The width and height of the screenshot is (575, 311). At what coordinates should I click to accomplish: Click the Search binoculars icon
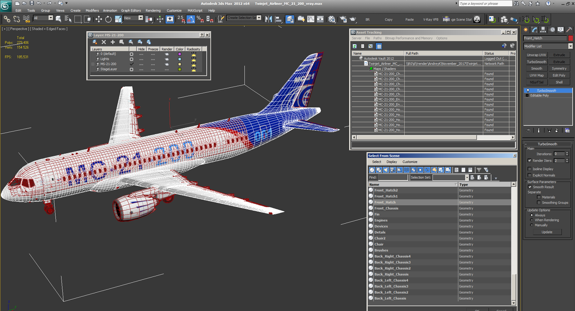(516, 3)
